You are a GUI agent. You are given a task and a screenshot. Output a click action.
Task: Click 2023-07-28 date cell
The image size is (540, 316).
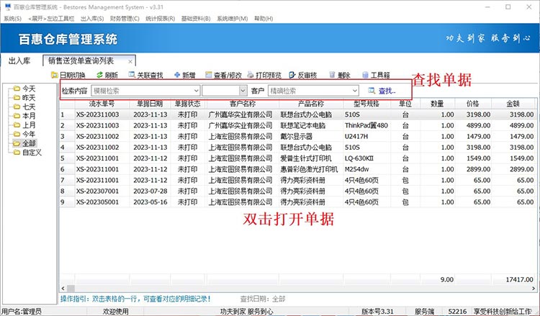coord(150,191)
